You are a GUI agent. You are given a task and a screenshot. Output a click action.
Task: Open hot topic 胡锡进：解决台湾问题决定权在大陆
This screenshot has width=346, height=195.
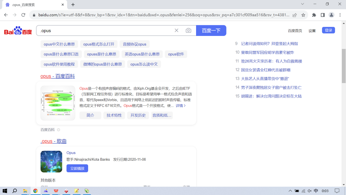pos(271,96)
